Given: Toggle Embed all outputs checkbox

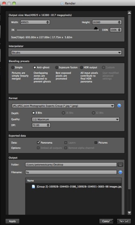Looking at the screenshot, I should tap(38, 148).
